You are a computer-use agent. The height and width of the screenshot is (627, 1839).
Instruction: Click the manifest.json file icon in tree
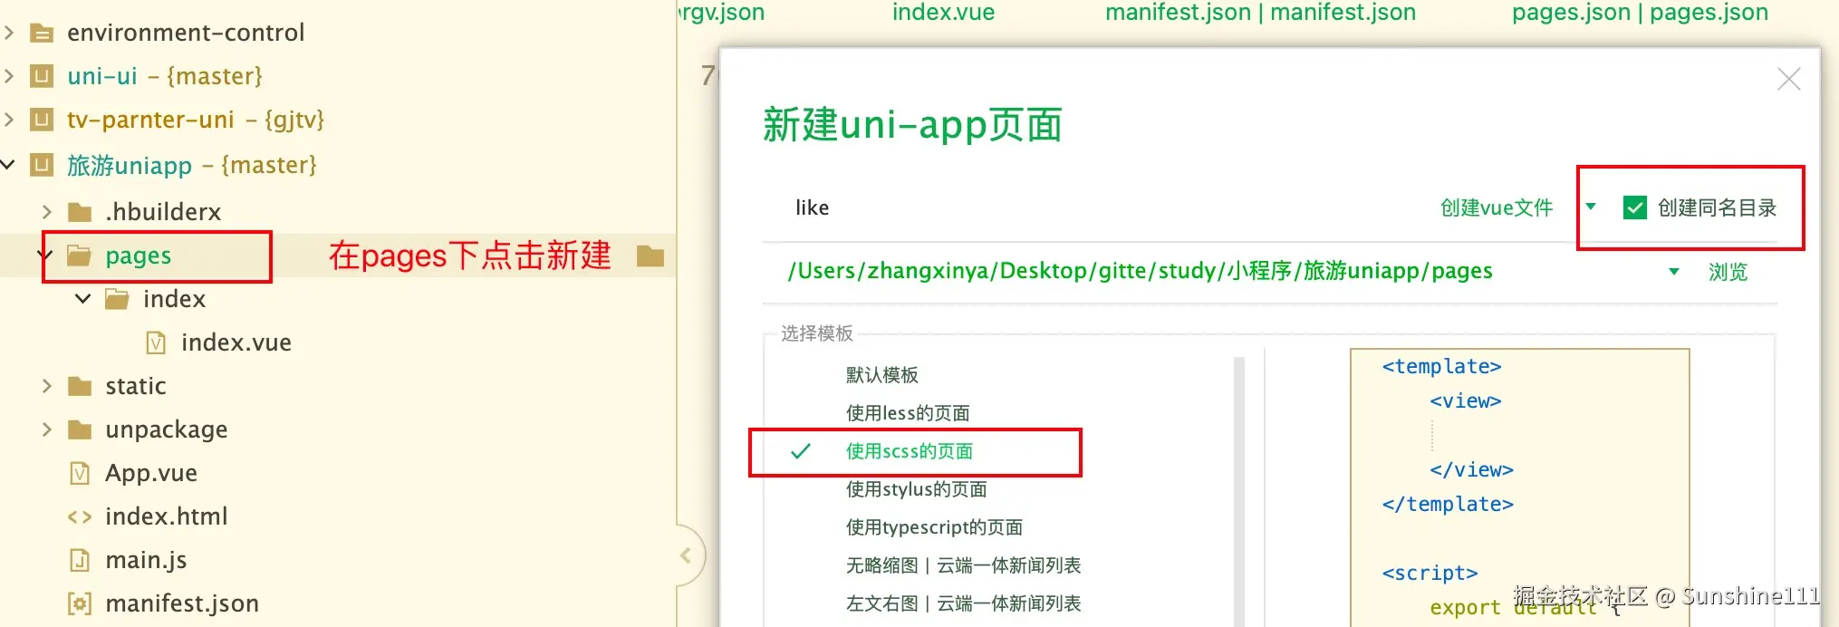[x=80, y=603]
